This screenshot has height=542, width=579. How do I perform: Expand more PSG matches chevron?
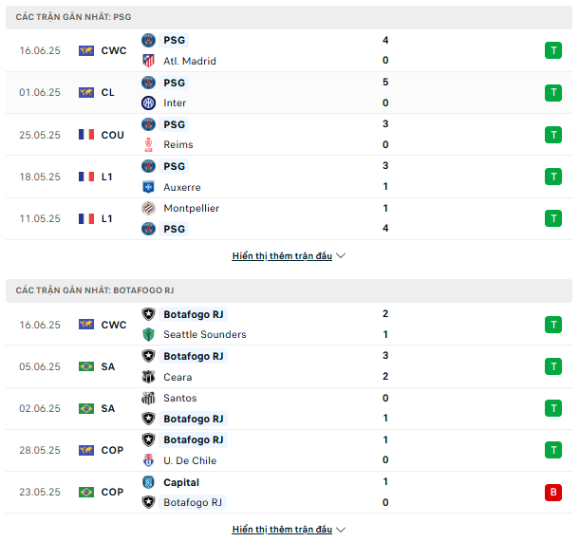click(x=341, y=255)
